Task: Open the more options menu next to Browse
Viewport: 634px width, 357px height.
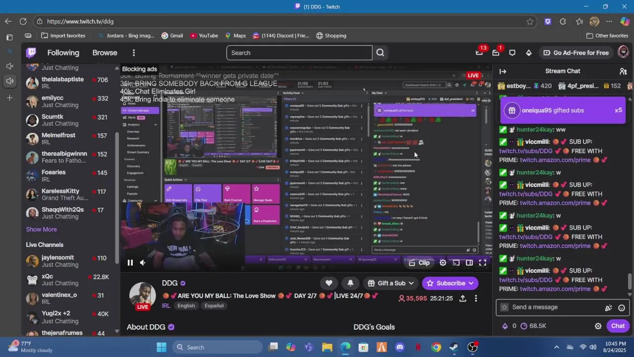Action: point(133,53)
